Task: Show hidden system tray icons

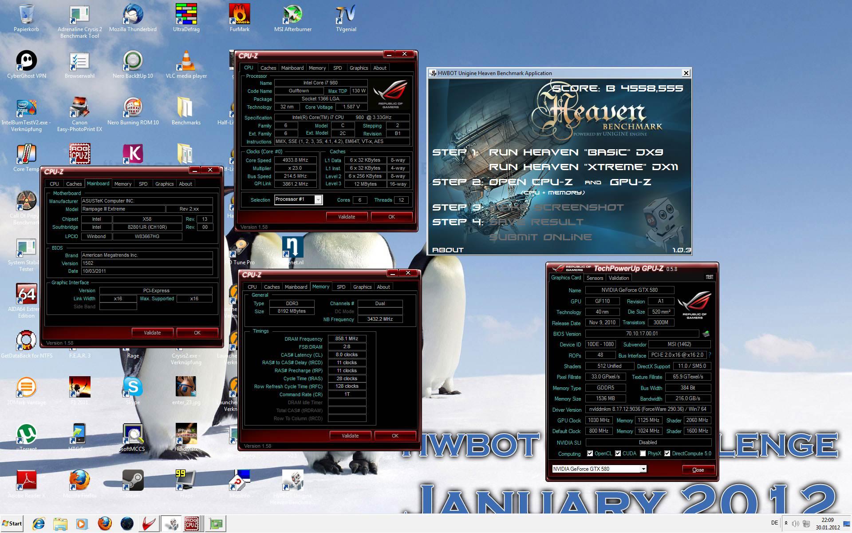Action: pyautogui.click(x=786, y=523)
